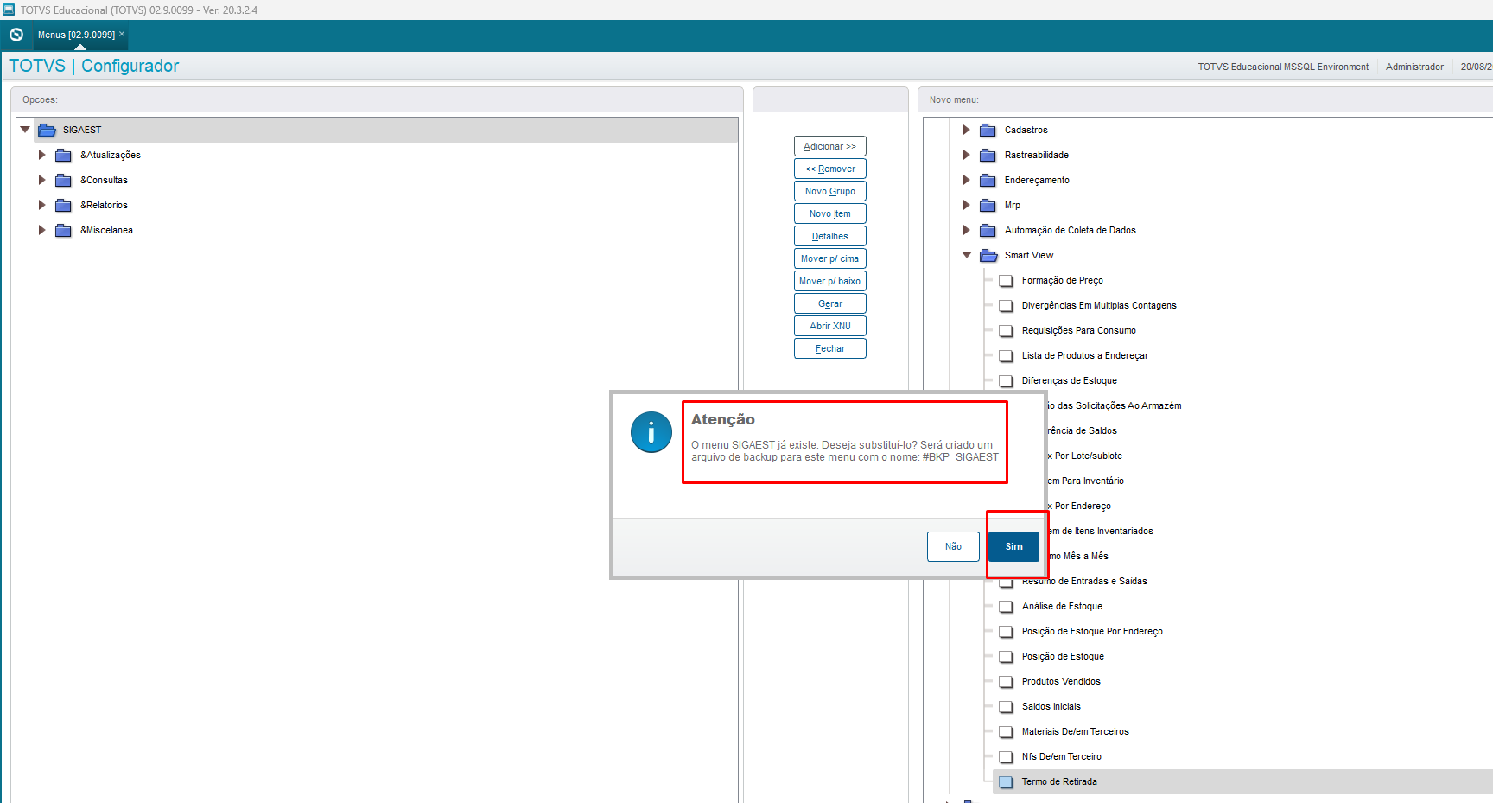This screenshot has height=803, width=1493.
Task: Click the Cadastros folder icon
Action: 988,131
